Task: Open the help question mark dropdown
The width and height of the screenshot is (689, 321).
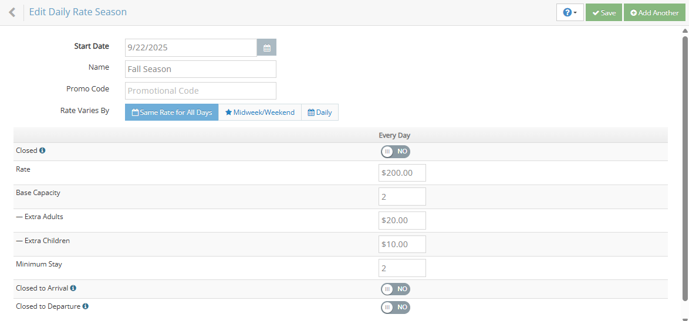Action: click(x=569, y=12)
